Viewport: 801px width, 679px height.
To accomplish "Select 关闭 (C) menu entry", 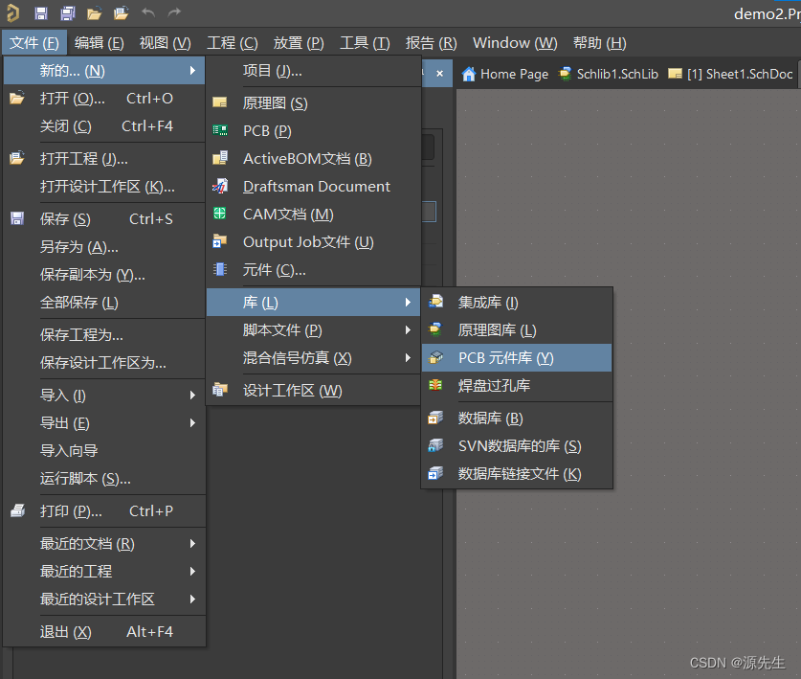I will tap(104, 125).
